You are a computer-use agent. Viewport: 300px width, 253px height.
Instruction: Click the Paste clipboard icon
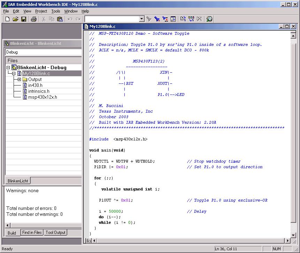60,19
